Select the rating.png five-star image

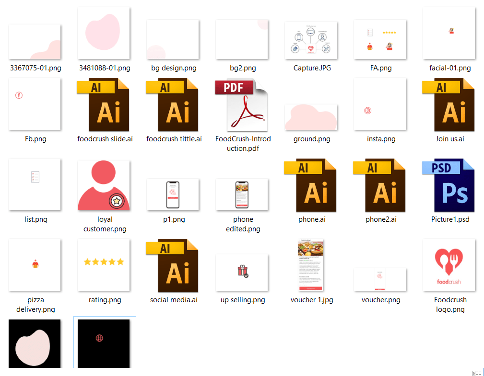pyautogui.click(x=103, y=265)
